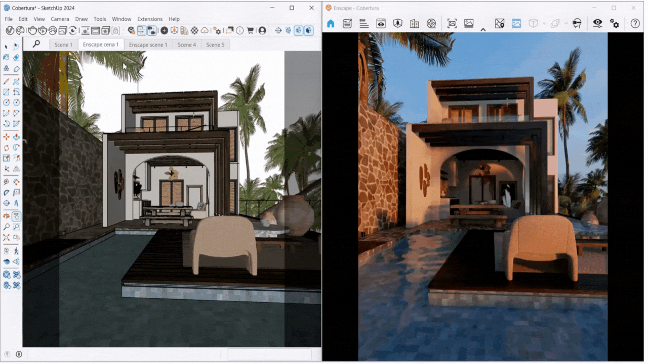The width and height of the screenshot is (648, 364).
Task: Switch to the Scene 4 tab
Action: pyautogui.click(x=187, y=44)
